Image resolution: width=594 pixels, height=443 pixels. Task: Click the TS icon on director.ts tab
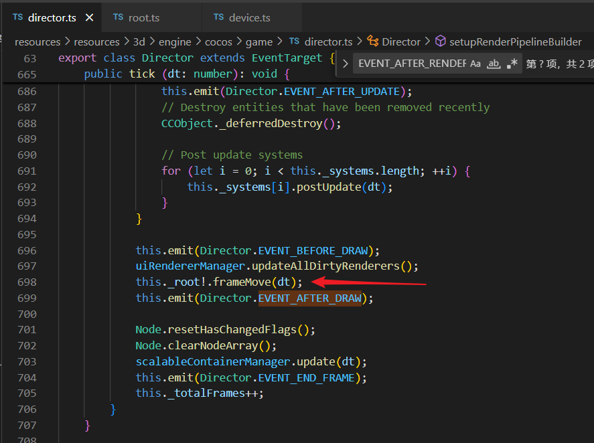tap(18, 17)
